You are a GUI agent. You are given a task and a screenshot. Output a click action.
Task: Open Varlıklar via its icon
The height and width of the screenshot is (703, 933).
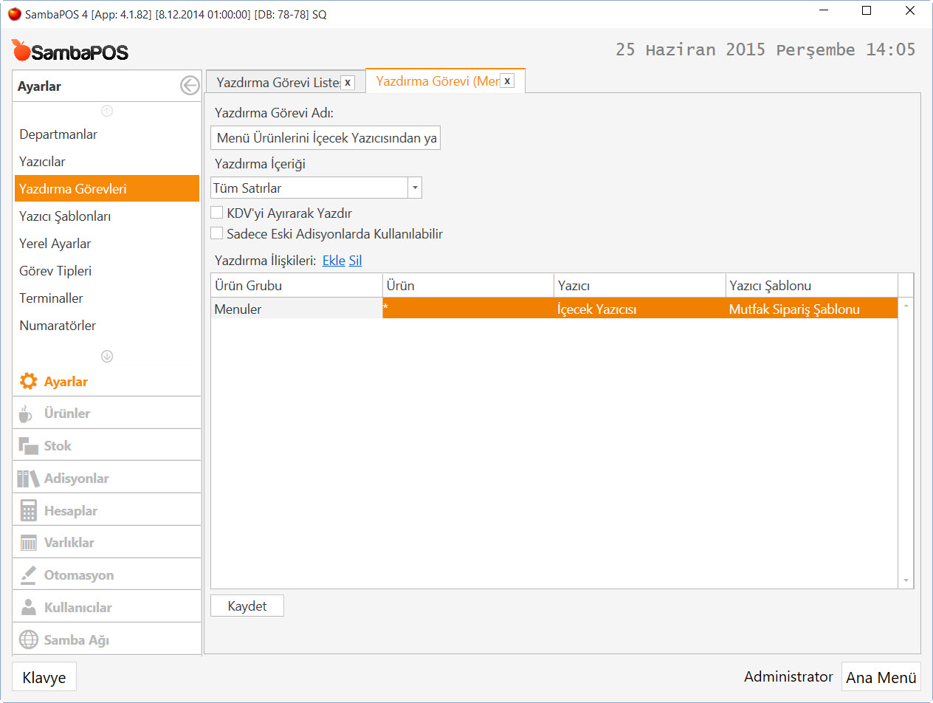(28, 543)
